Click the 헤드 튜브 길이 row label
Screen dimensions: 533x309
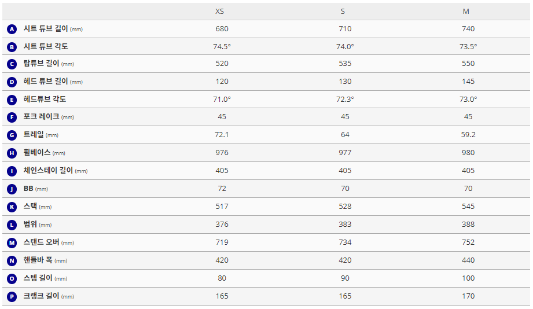pyautogui.click(x=46, y=82)
